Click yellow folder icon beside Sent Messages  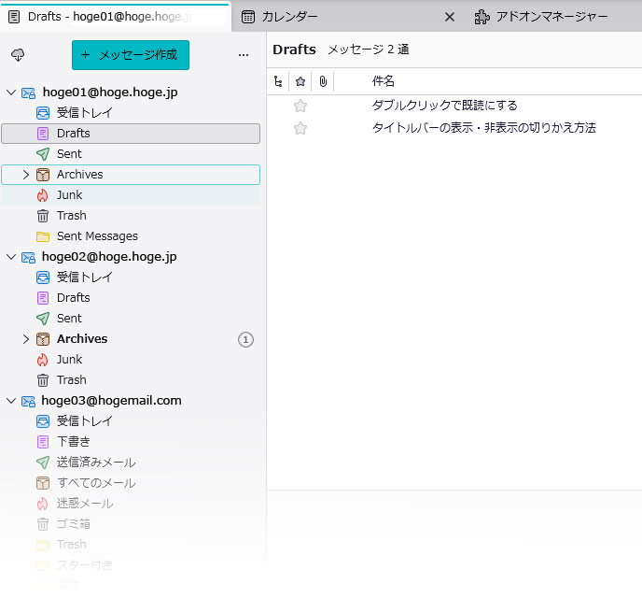coord(43,236)
